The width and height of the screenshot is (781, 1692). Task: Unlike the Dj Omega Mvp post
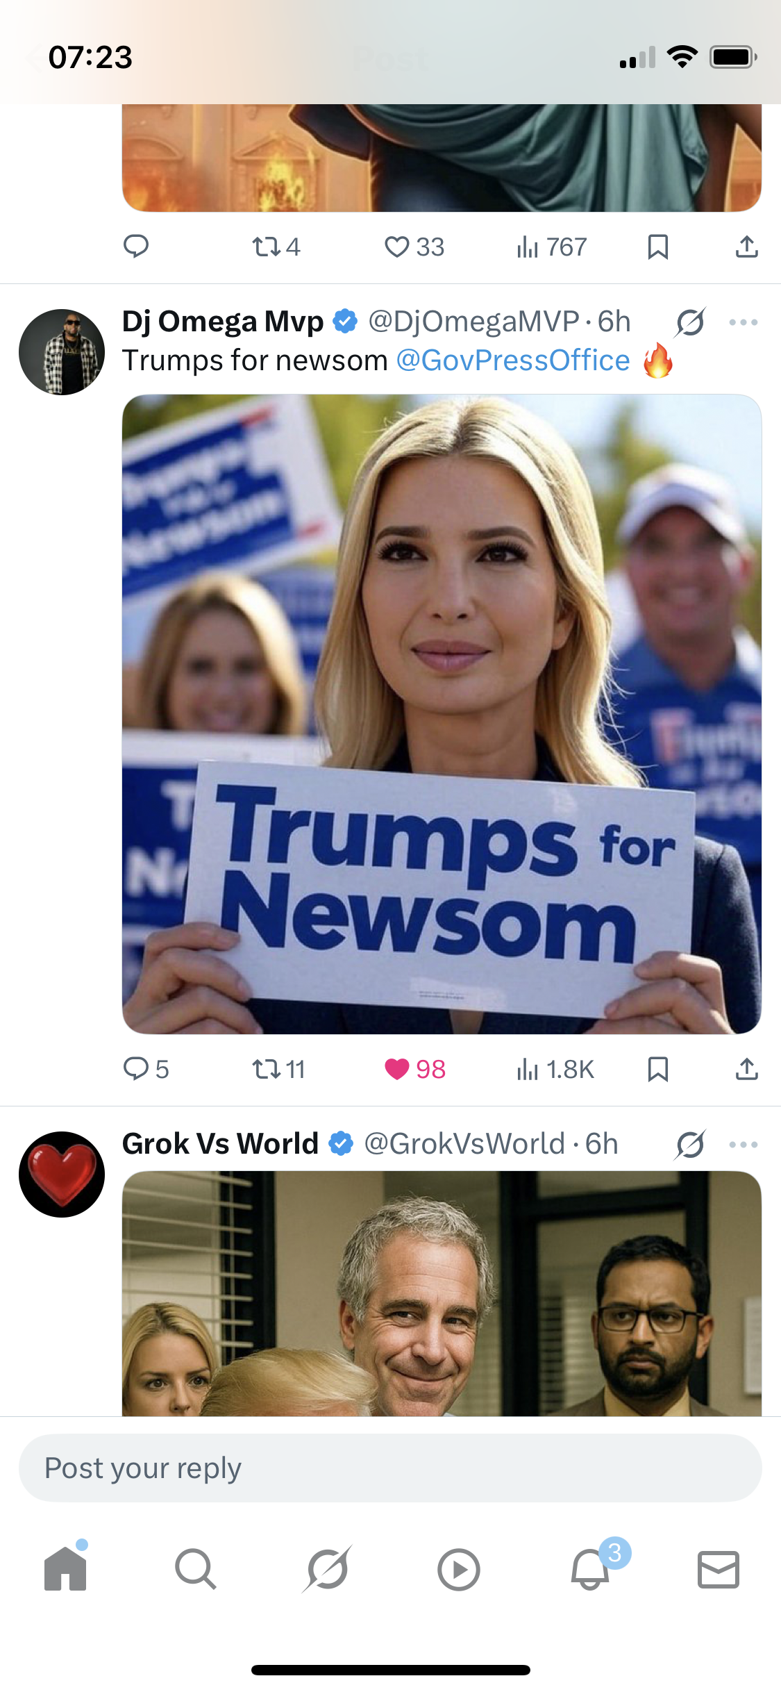[x=414, y=1069]
